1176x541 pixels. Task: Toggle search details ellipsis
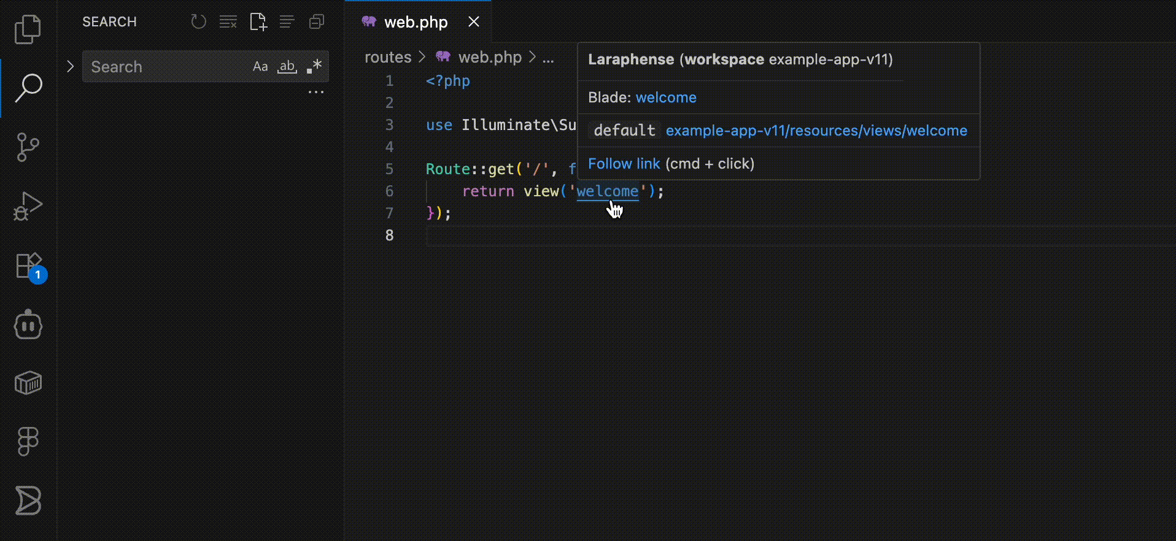pyautogui.click(x=316, y=92)
